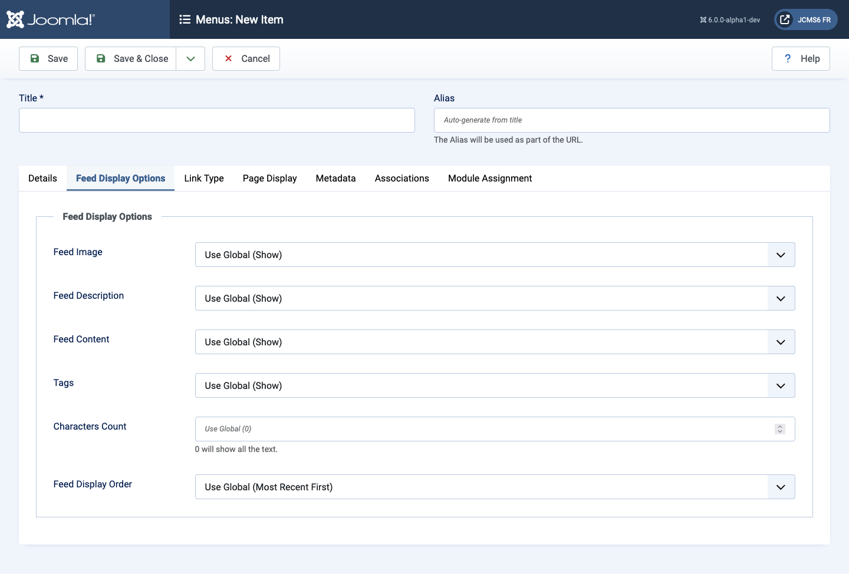Expand the Save & Close dropdown arrow
The image size is (849, 574).
(x=190, y=58)
